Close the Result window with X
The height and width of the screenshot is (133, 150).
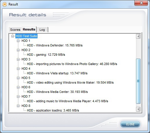[x=141, y=3]
